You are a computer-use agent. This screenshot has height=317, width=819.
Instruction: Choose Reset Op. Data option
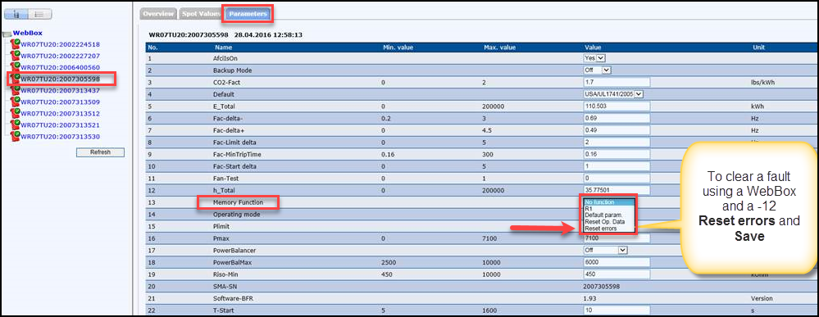[609, 221]
